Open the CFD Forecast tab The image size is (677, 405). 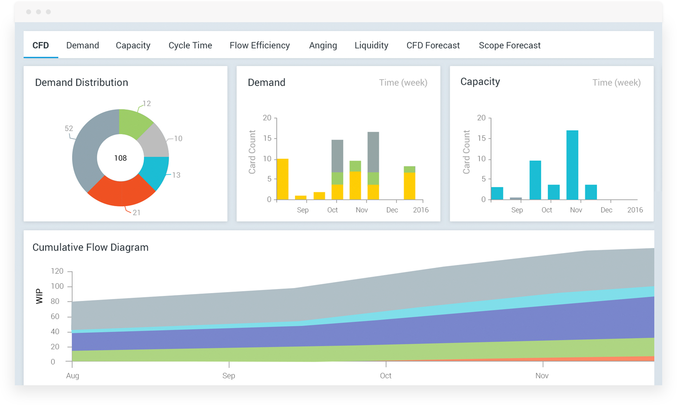click(x=433, y=45)
